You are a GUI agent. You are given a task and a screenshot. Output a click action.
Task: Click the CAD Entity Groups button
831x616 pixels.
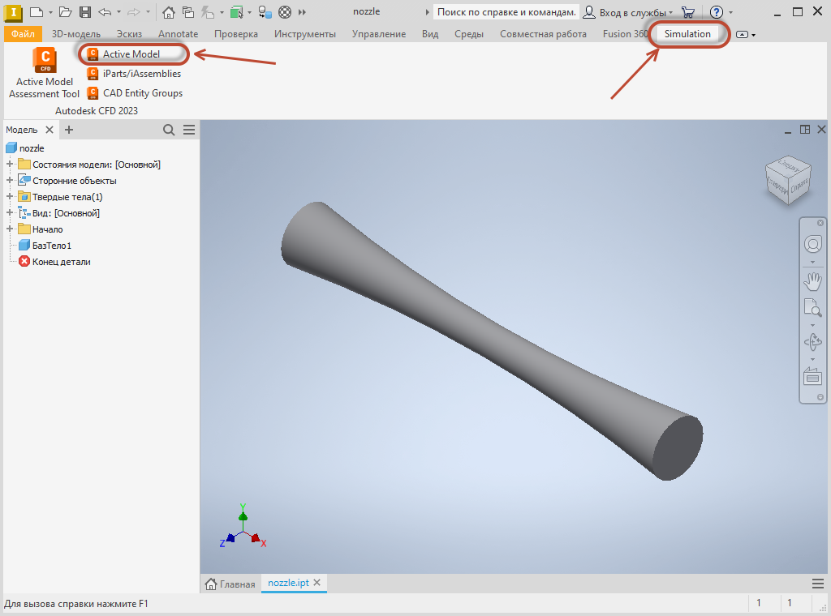click(136, 93)
